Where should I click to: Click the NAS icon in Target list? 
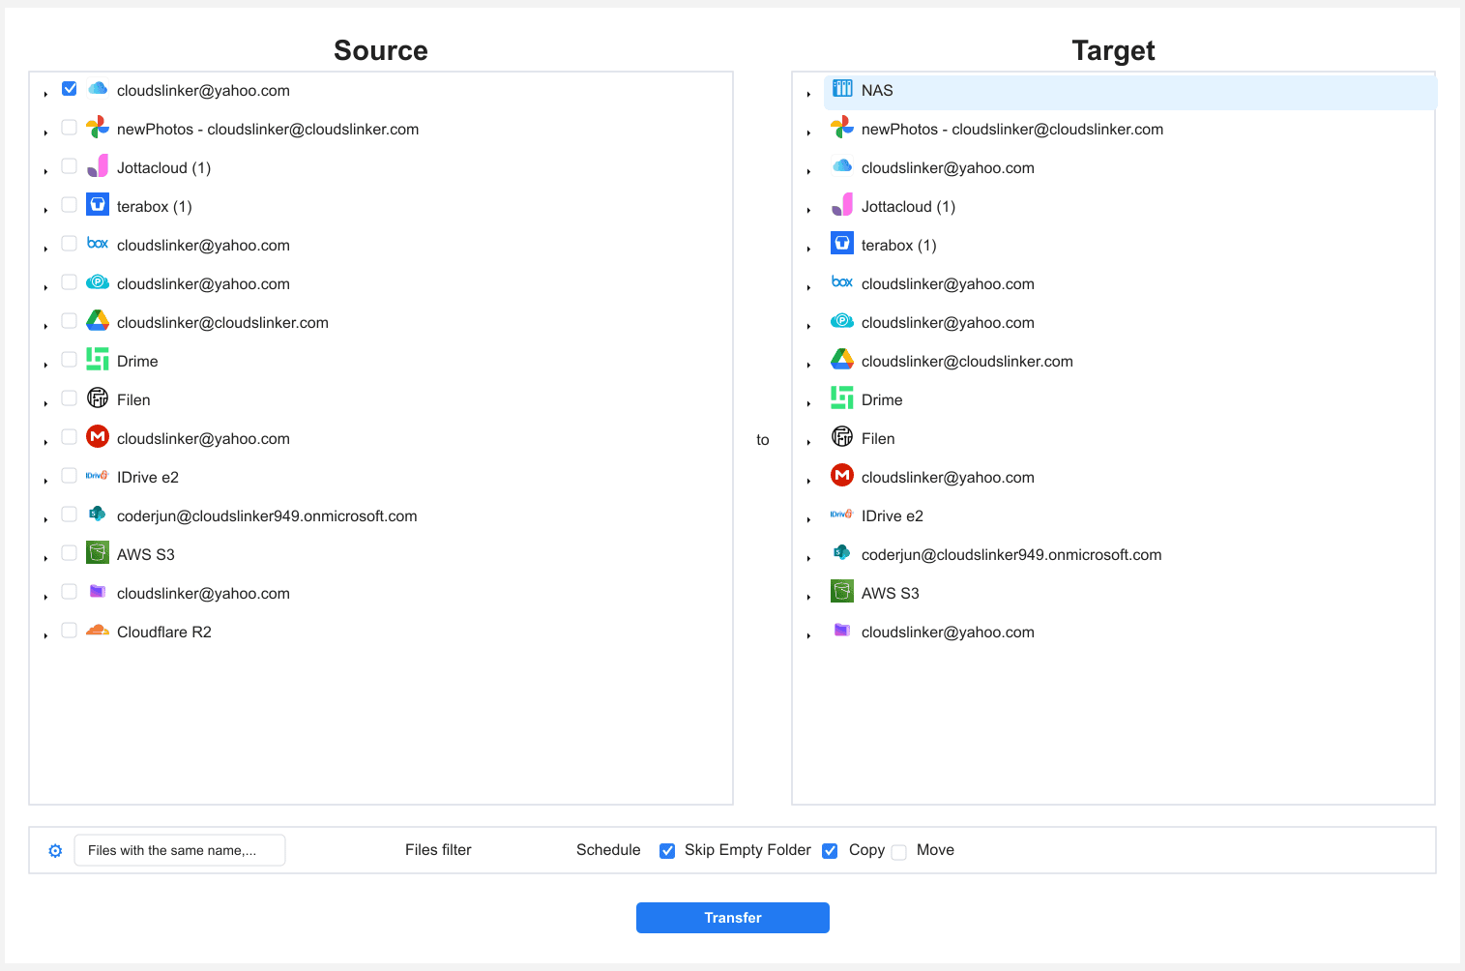pyautogui.click(x=842, y=89)
